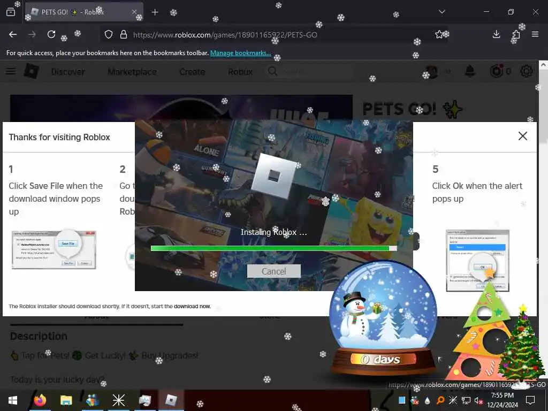This screenshot has height=411, width=548.
Task: Open the tracking protection shield icon
Action: 109,35
